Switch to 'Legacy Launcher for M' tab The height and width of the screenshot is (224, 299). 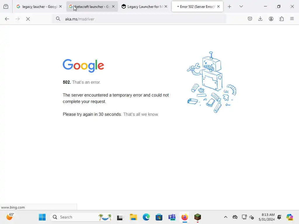coord(144,6)
